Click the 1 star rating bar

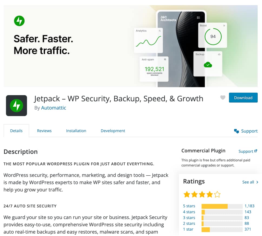click(x=222, y=230)
